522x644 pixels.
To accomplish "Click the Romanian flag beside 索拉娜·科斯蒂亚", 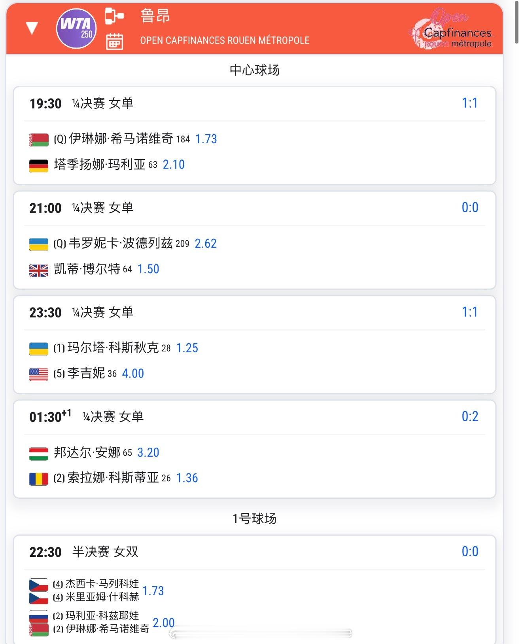I will click(x=39, y=479).
